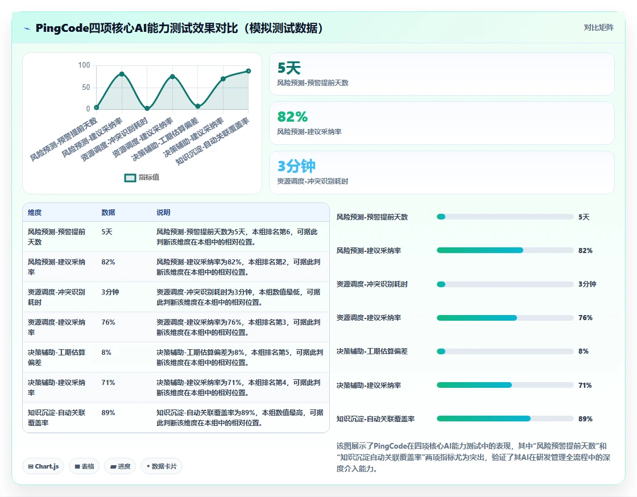Click the 决策辅助-工期估算偏差 8% progress bar
This screenshot has width=637, height=497.
pyautogui.click(x=505, y=351)
